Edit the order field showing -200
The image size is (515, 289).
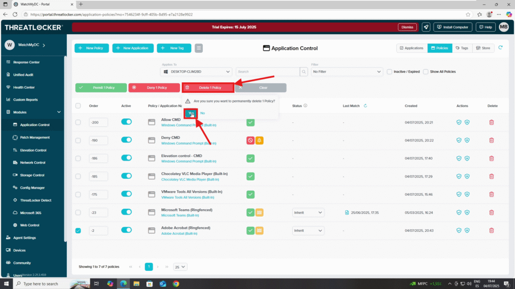[x=98, y=122]
